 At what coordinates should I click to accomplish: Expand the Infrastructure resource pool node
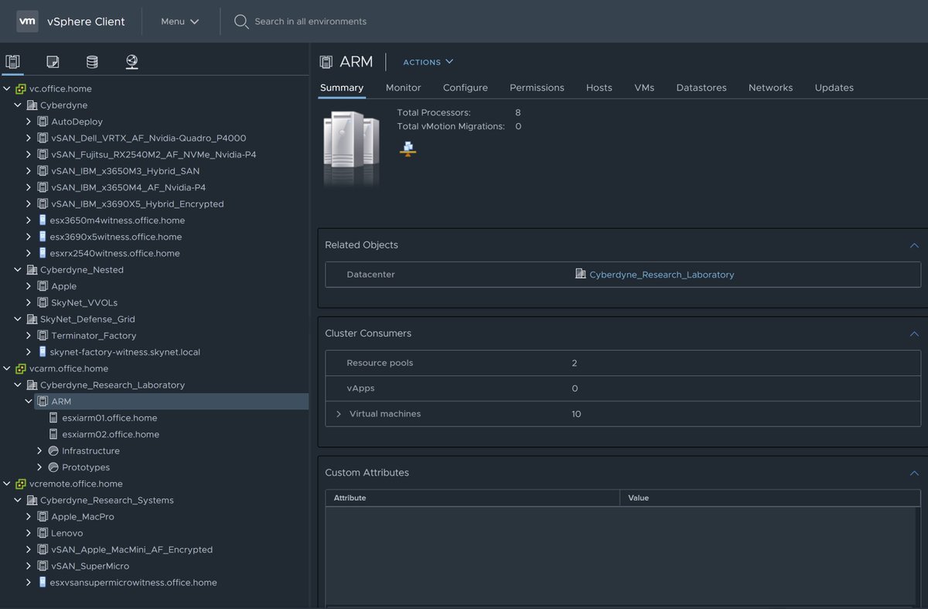pos(39,451)
